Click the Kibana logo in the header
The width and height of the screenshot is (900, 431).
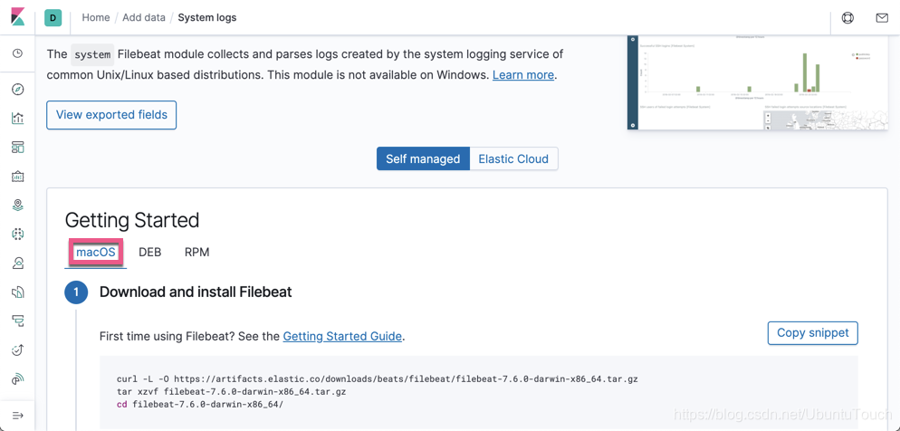click(18, 17)
